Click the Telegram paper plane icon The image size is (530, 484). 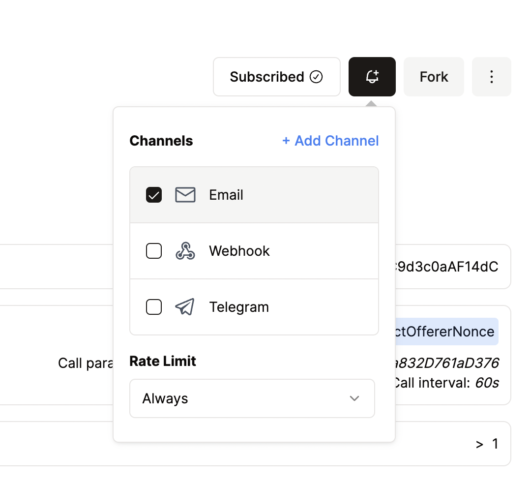coord(185,307)
